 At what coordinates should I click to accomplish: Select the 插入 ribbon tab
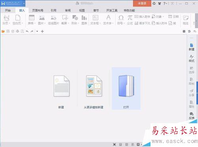point(22,10)
